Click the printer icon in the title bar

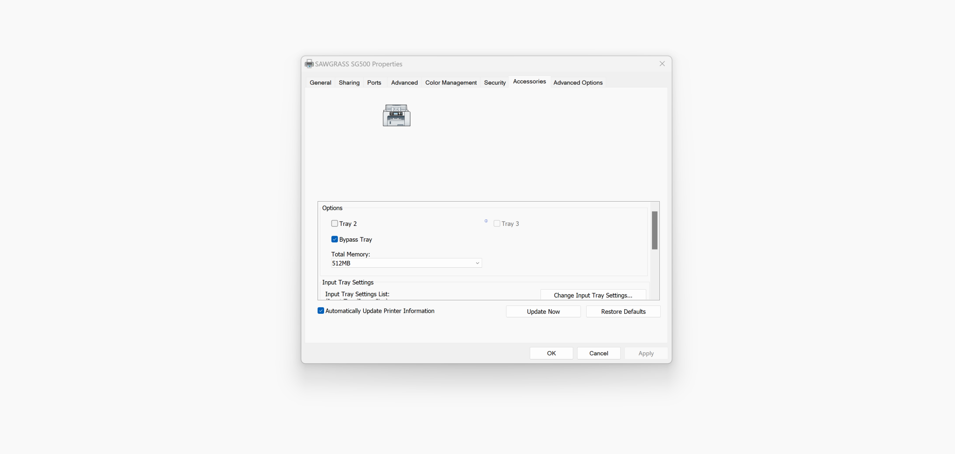pos(309,64)
